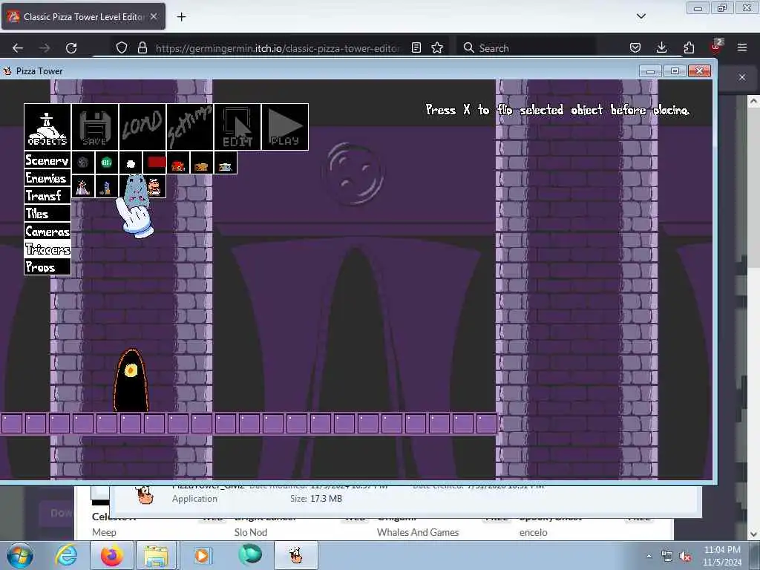760x570 pixels.
Task: Reload the Firefox page
Action: point(71,48)
